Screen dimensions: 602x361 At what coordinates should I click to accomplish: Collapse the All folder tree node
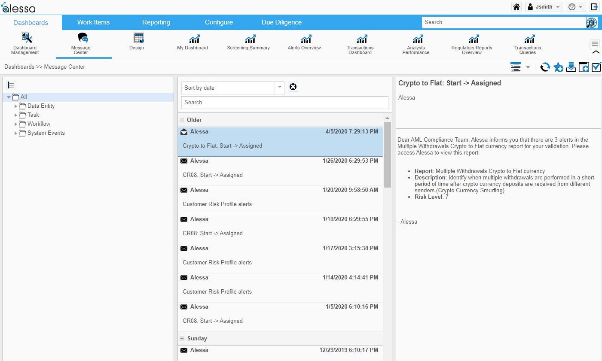point(9,97)
